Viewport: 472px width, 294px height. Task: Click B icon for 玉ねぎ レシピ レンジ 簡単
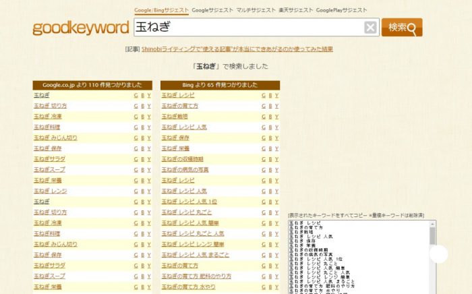[x=270, y=245]
